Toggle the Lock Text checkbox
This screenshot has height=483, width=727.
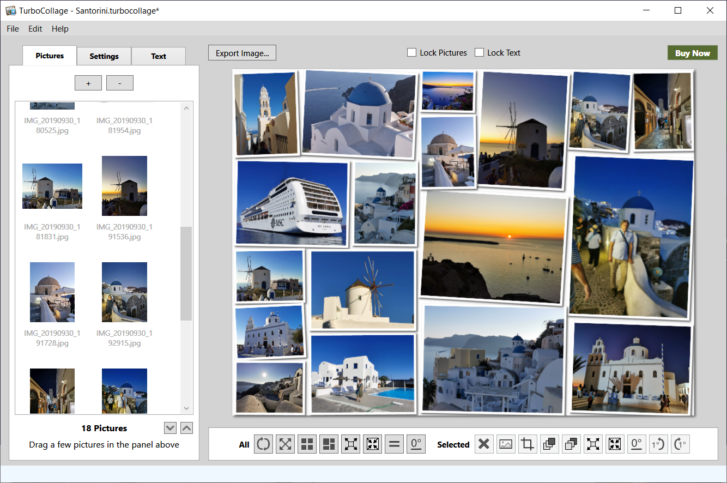pyautogui.click(x=480, y=53)
